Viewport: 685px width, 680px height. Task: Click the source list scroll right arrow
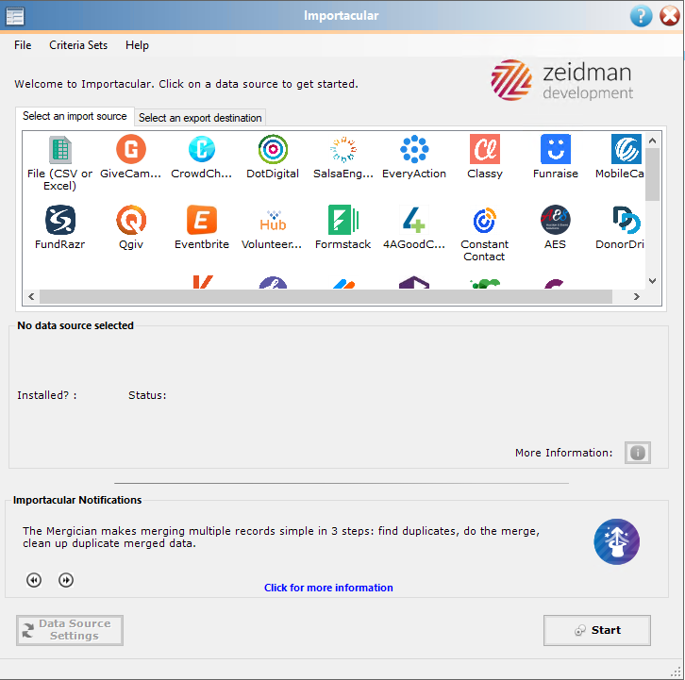pyautogui.click(x=637, y=296)
